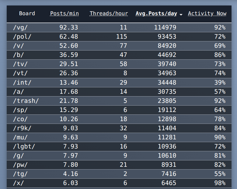This screenshot has height=189, width=237.
Task: Click posts/min value 92.33
Action: [69, 27]
